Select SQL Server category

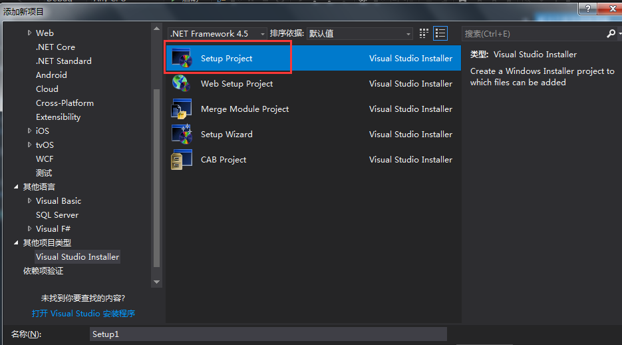[x=57, y=214]
